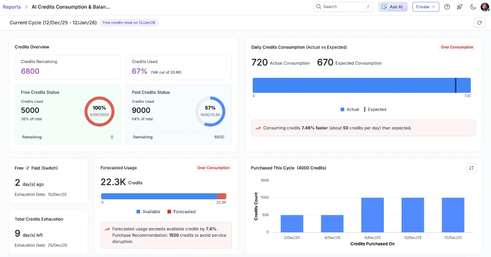The width and height of the screenshot is (491, 257).
Task: Click the AI Credits Consumption breadcrumb title
Action: 71,7
